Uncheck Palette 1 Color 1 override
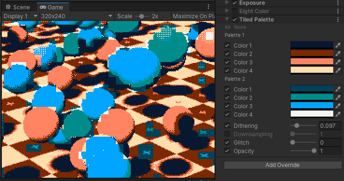 pos(227,45)
